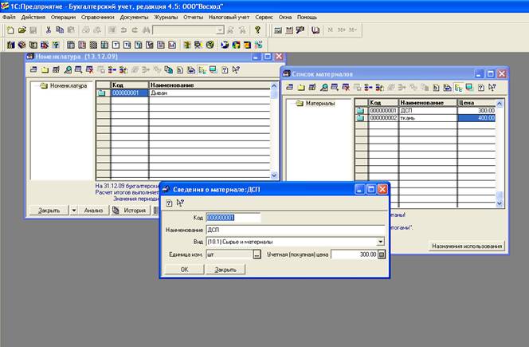Open the ellipsis selector for Единица изм.

pos(257,254)
